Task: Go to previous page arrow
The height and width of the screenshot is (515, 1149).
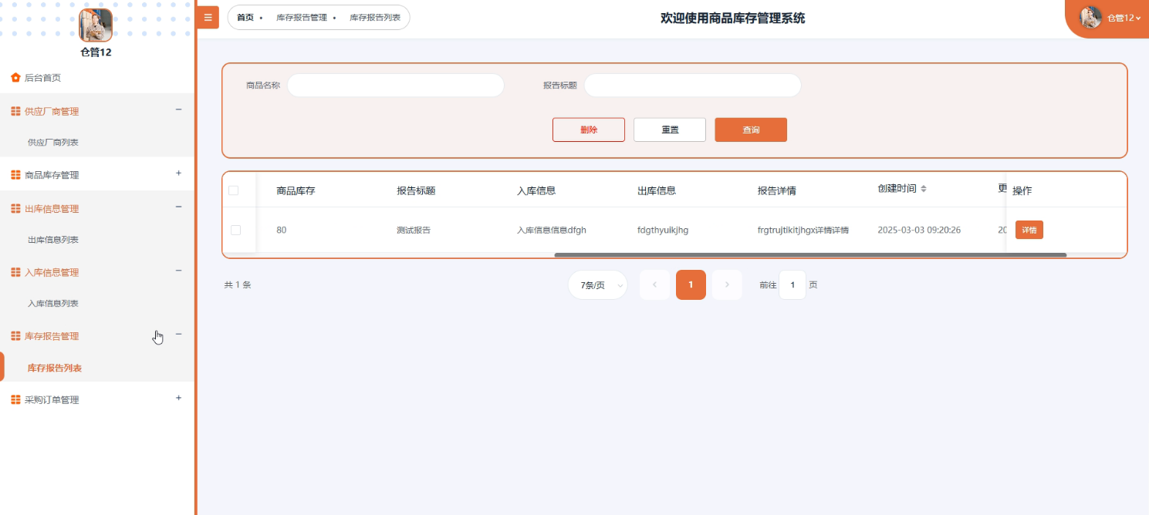Action: click(654, 284)
